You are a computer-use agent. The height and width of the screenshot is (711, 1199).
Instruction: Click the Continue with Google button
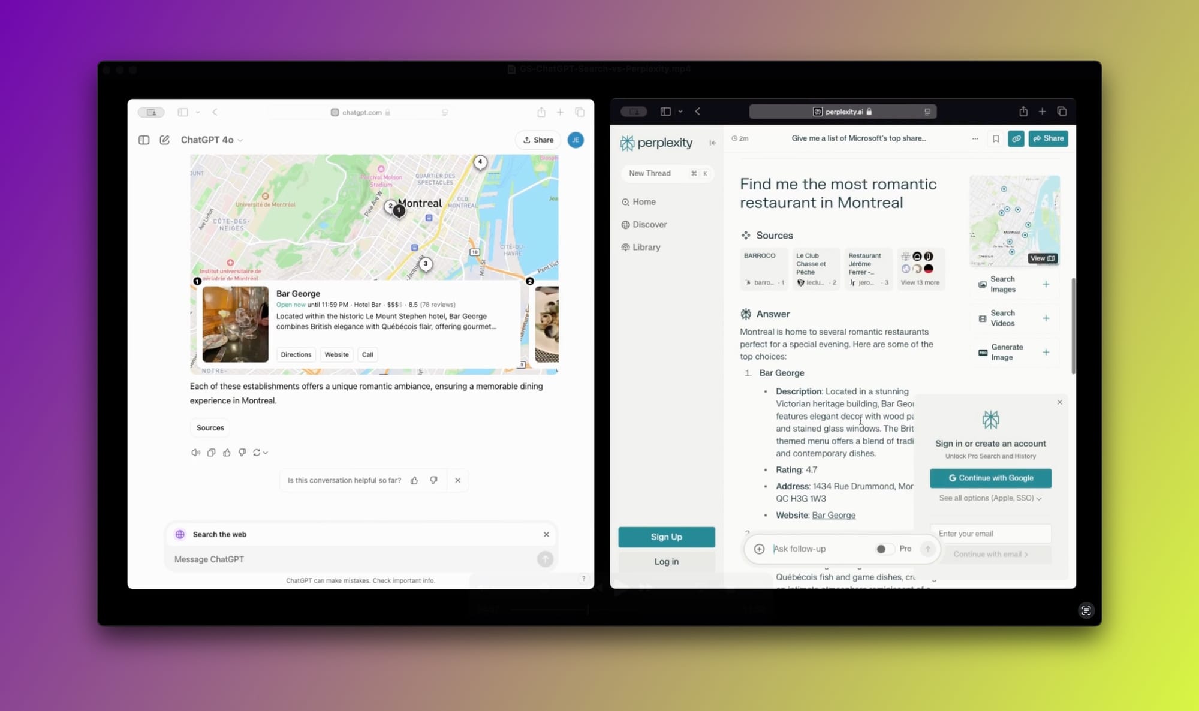pyautogui.click(x=990, y=477)
